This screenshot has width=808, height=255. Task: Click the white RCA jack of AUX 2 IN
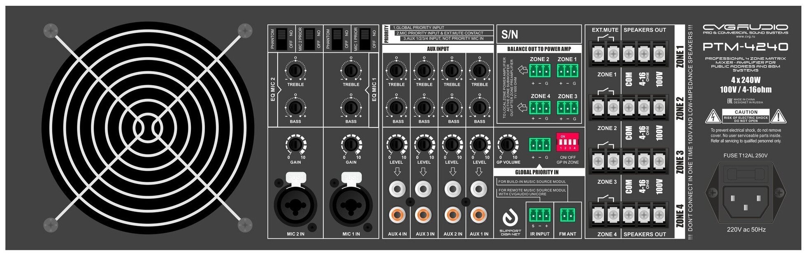(x=453, y=189)
